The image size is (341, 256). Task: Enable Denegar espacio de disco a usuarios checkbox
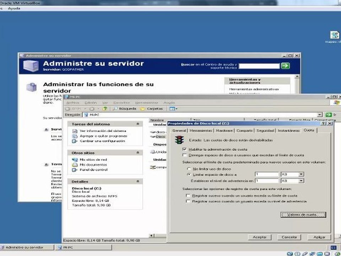185,155
